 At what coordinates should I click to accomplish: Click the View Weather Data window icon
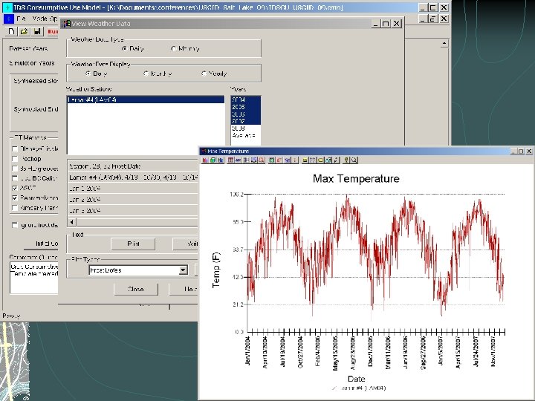click(66, 24)
